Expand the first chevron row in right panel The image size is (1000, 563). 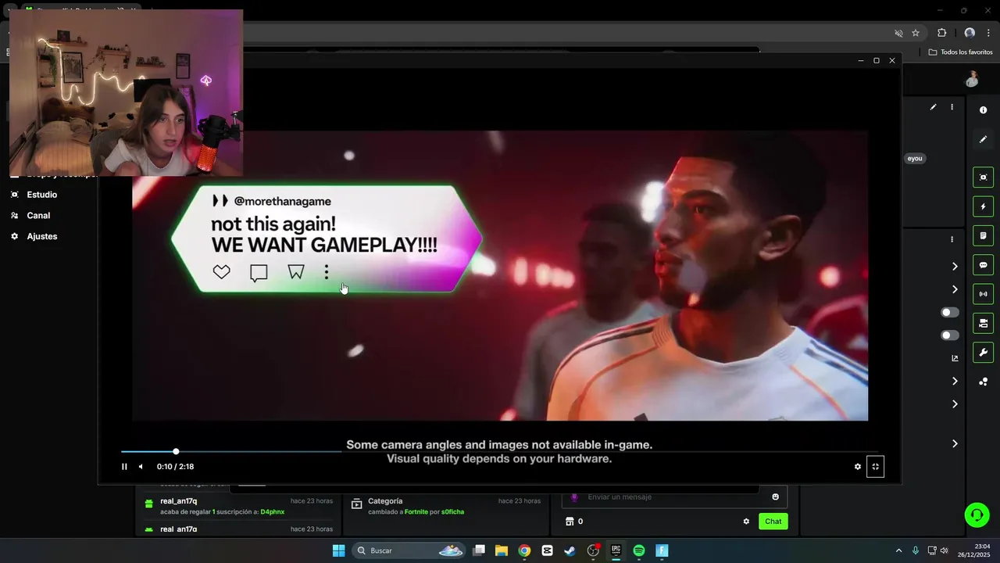pos(955,267)
